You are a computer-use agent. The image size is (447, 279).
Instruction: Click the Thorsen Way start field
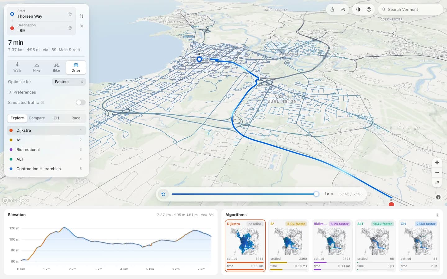[x=41, y=14]
